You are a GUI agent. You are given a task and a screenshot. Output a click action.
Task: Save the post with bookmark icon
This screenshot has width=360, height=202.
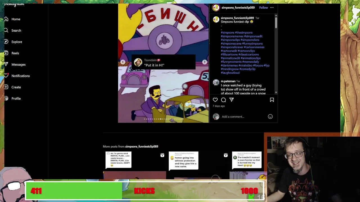click(x=272, y=100)
